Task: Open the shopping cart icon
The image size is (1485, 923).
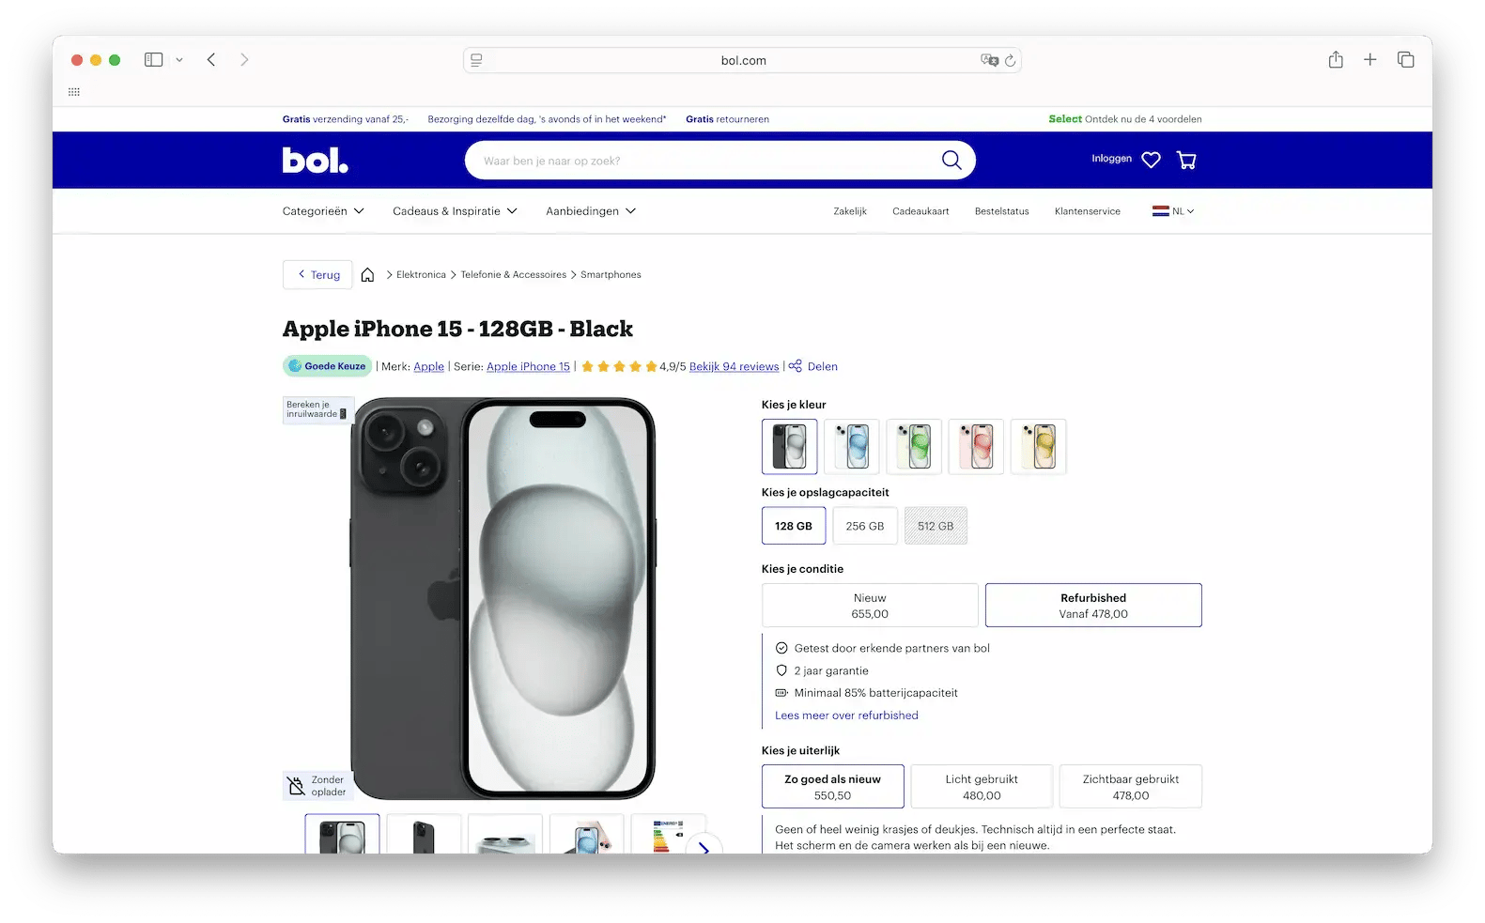Action: tap(1186, 160)
